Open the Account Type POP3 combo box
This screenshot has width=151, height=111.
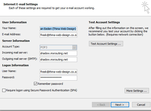[56, 47]
